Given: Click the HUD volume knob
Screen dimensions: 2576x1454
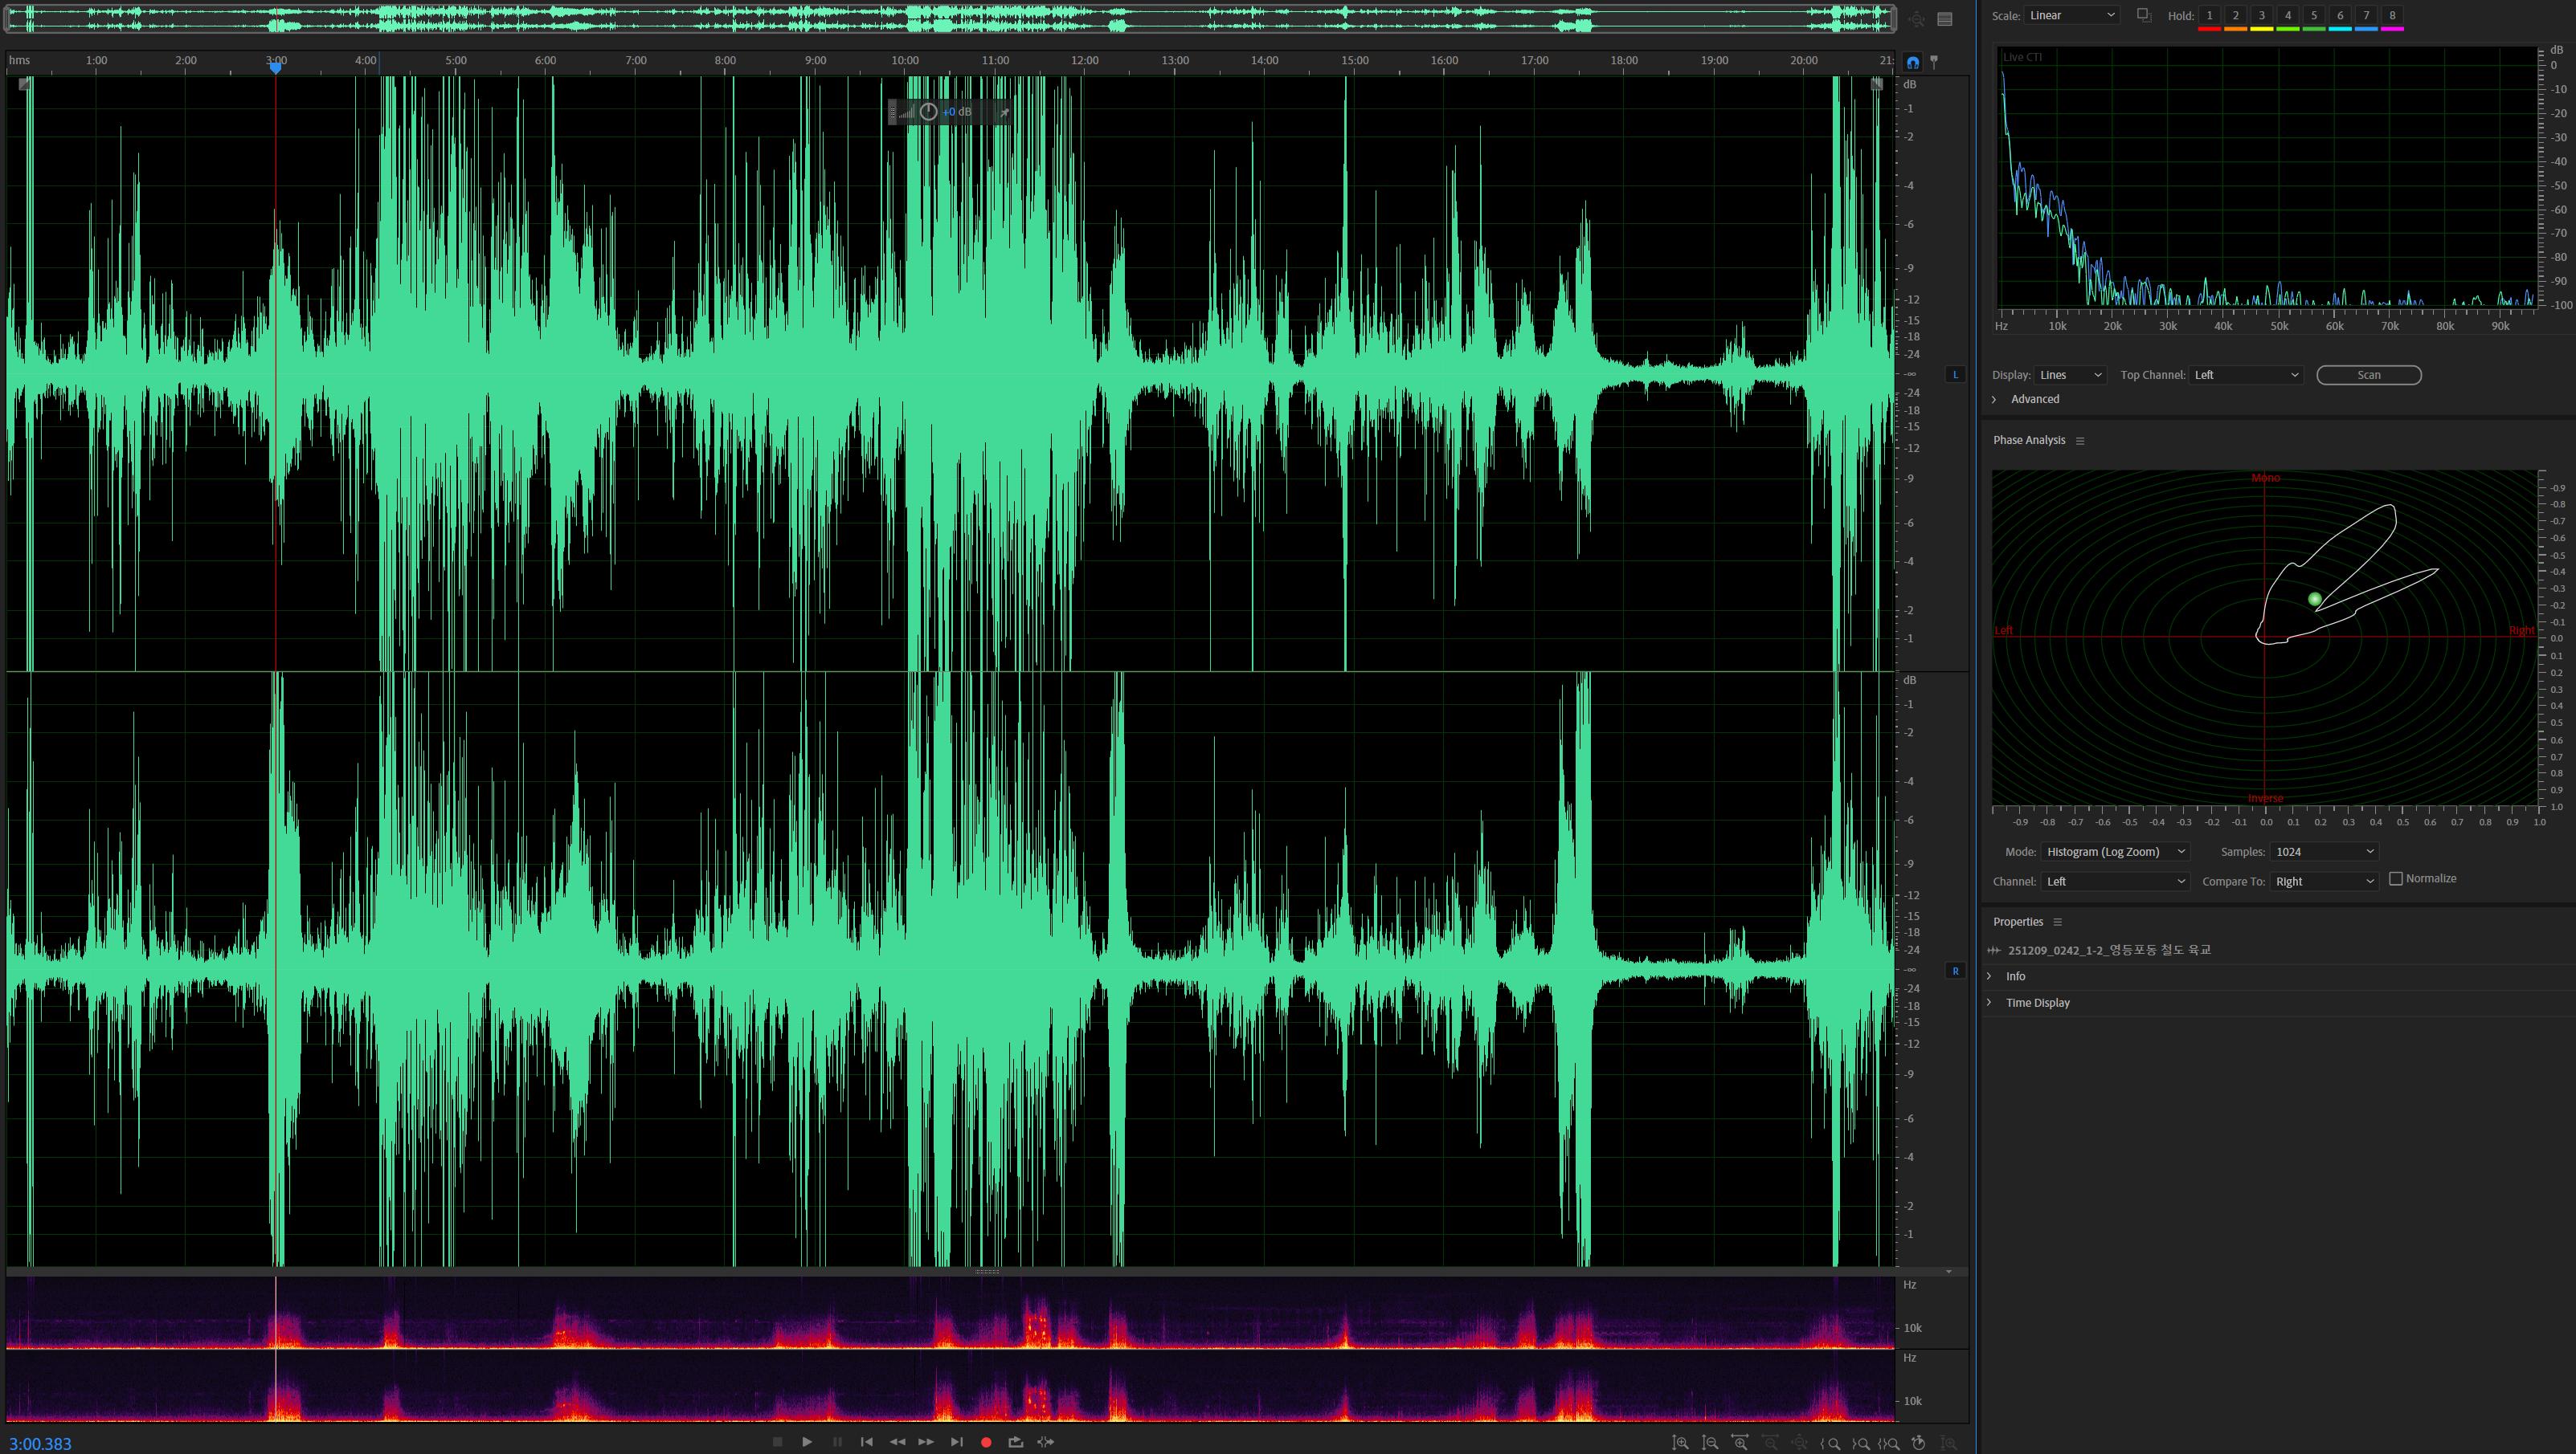Looking at the screenshot, I should point(928,112).
